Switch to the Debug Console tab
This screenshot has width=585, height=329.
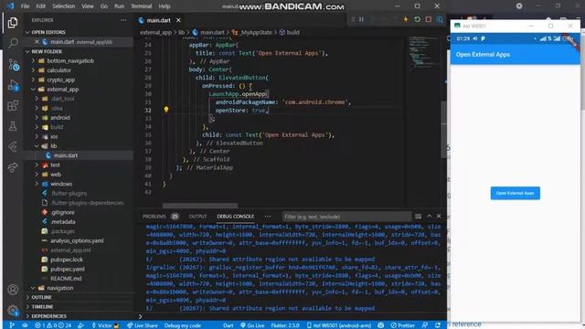pyautogui.click(x=235, y=217)
